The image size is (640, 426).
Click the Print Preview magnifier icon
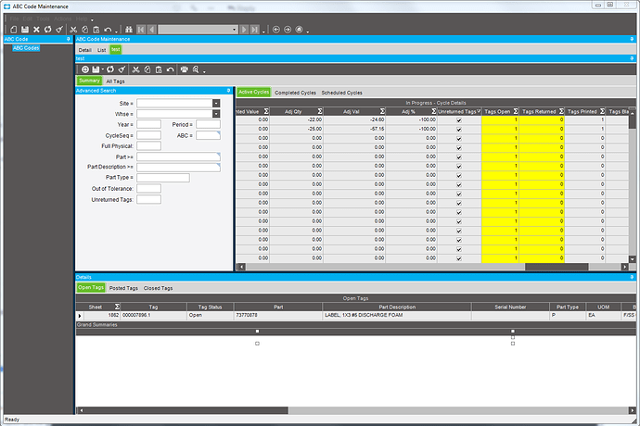click(x=196, y=69)
